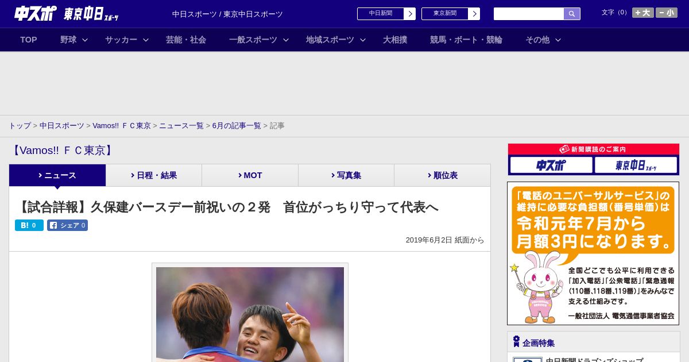Click the 東京中日スポーツ header logo
Image resolution: width=689 pixels, height=362 pixels.
point(91,14)
